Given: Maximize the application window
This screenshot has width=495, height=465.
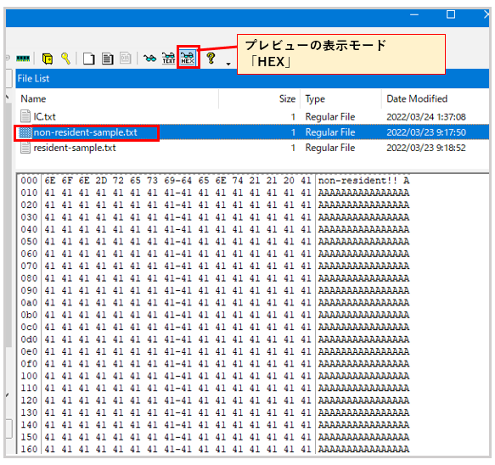Looking at the screenshot, I should tap(451, 14).
